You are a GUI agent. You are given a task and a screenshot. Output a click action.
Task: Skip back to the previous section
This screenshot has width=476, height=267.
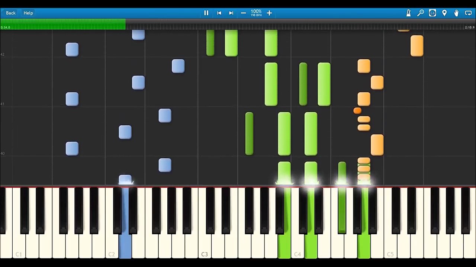[x=219, y=13]
